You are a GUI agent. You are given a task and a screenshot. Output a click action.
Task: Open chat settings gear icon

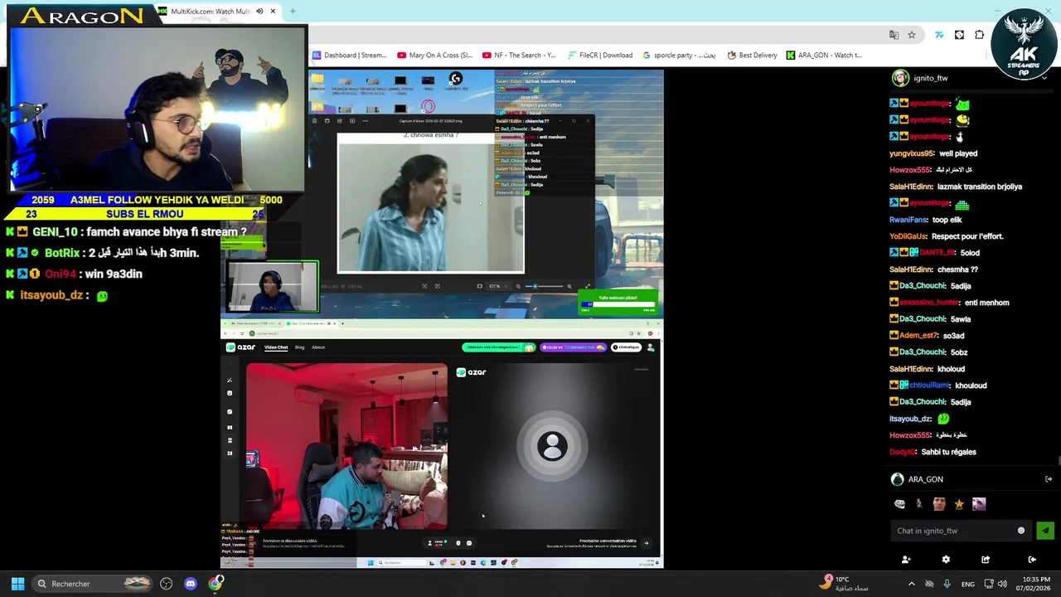click(946, 560)
